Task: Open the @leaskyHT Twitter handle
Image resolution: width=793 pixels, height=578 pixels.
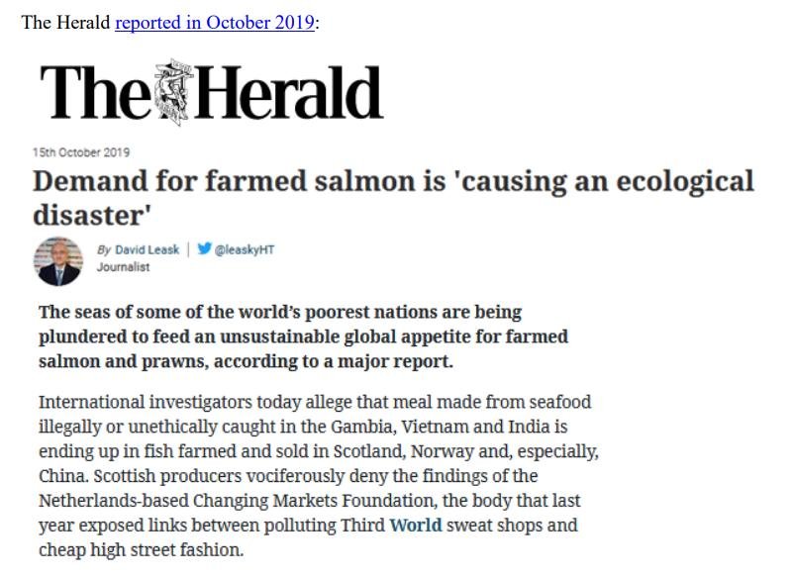Action: [244, 249]
